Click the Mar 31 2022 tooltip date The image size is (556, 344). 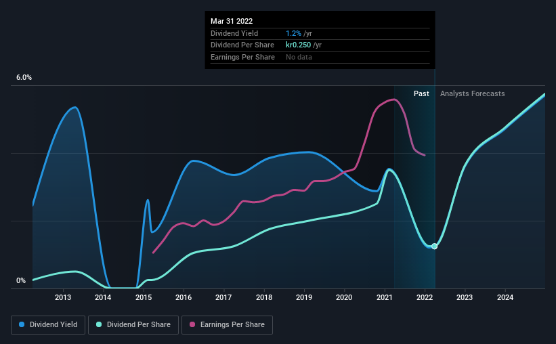232,21
